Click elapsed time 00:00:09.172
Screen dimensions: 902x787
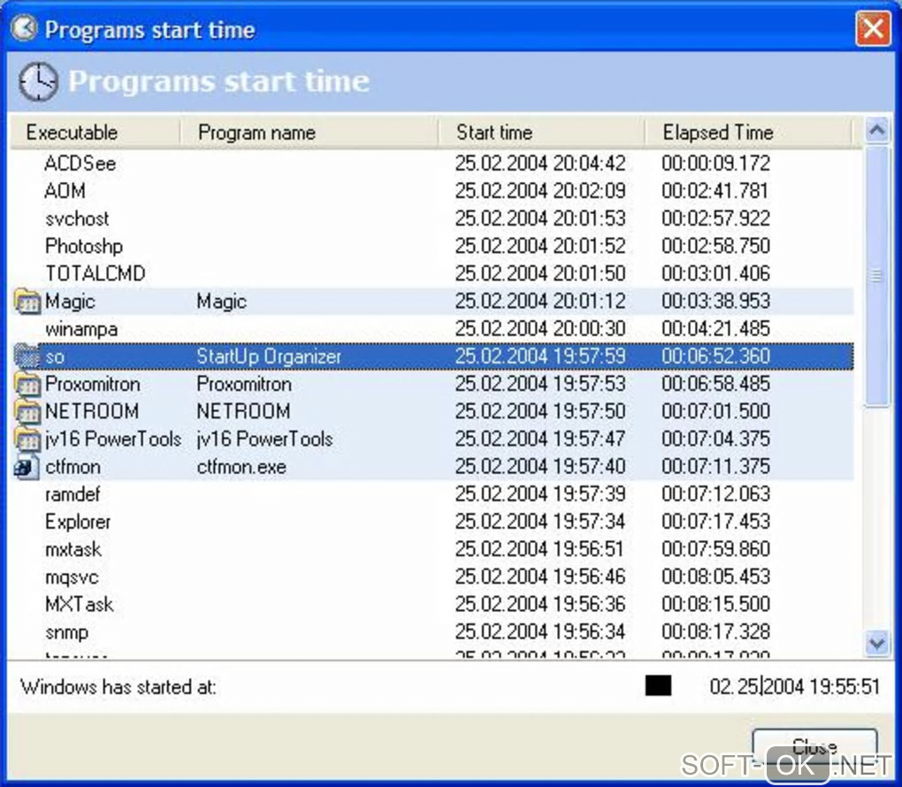715,164
